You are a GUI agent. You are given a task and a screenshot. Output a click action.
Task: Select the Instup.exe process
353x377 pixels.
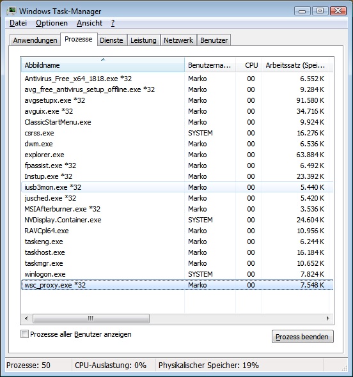click(x=177, y=176)
